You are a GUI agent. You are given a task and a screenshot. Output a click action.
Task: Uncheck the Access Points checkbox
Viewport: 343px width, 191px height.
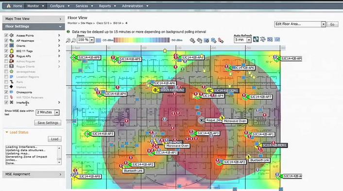(x=6, y=35)
